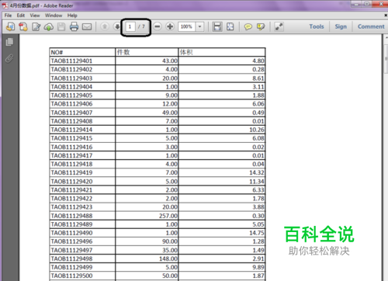Click the value 49.00
The image size is (388, 281).
[170, 113]
